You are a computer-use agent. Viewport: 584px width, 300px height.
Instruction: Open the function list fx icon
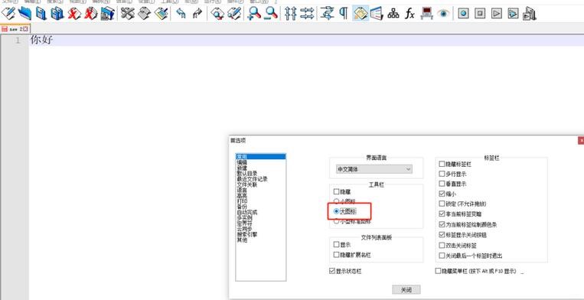(409, 14)
